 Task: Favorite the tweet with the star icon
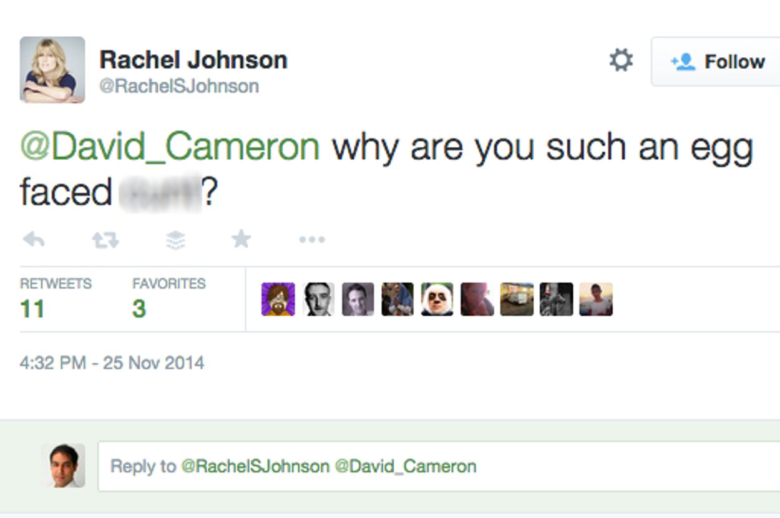(241, 239)
